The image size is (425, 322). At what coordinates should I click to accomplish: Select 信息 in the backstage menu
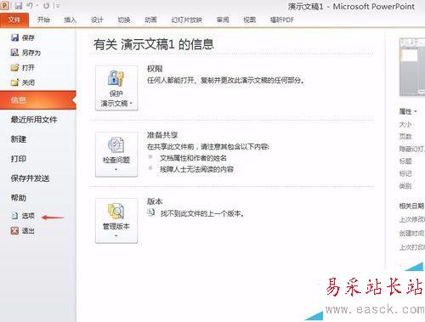pos(38,99)
